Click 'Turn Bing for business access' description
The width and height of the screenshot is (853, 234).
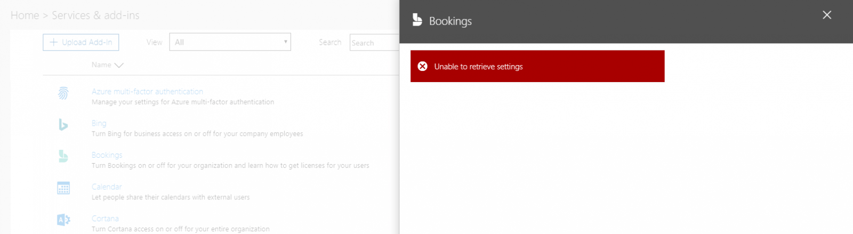click(197, 134)
